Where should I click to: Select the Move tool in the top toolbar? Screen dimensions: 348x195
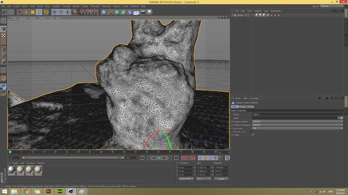(x=26, y=12)
